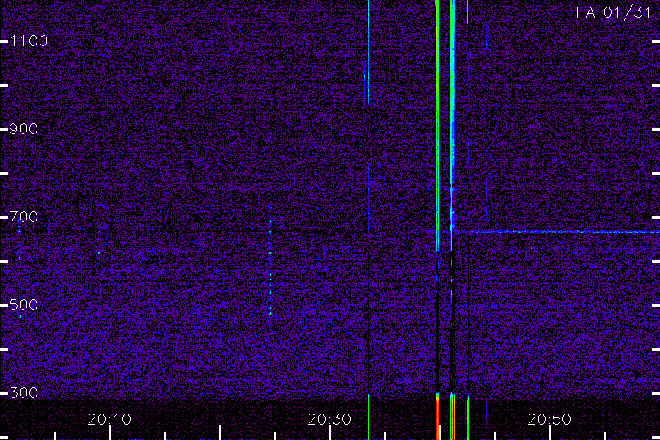660x440 pixels.
Task: Click the HA 01/31 station date label
Action: (x=614, y=12)
